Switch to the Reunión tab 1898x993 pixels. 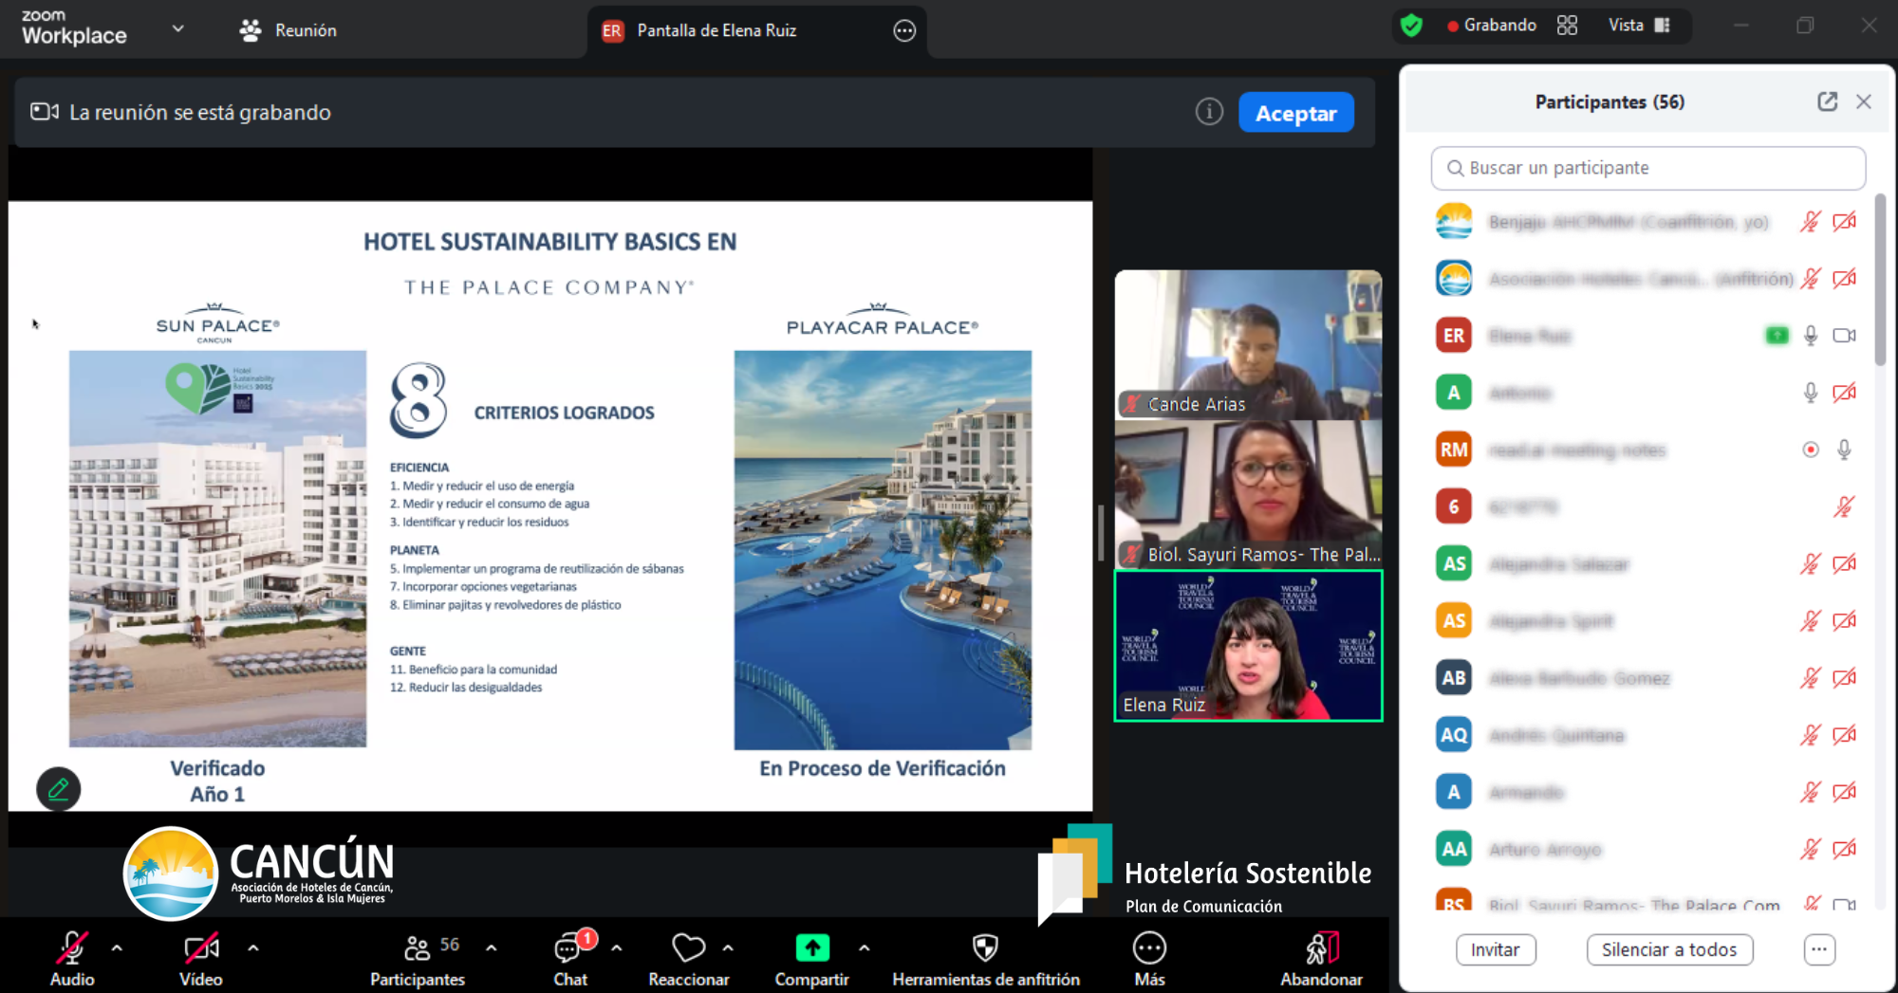click(x=288, y=30)
